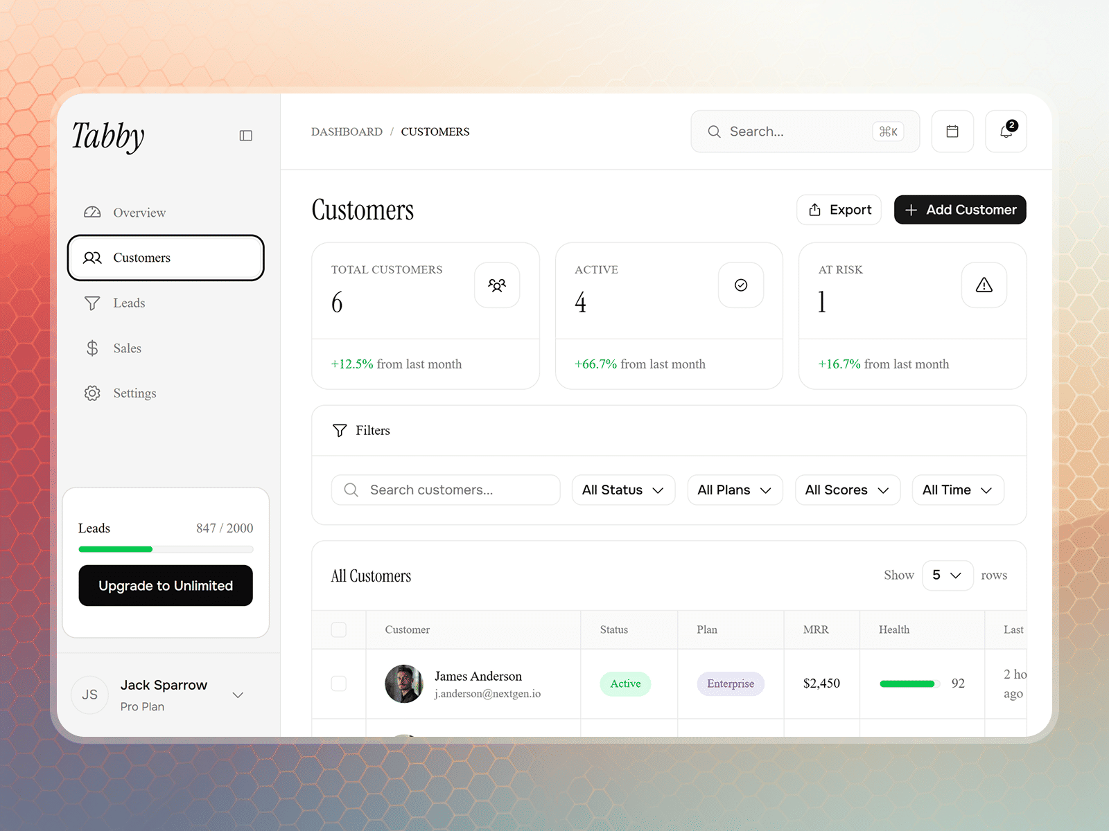1109x831 pixels.
Task: Click the James Anderson customer name
Action: coord(478,676)
